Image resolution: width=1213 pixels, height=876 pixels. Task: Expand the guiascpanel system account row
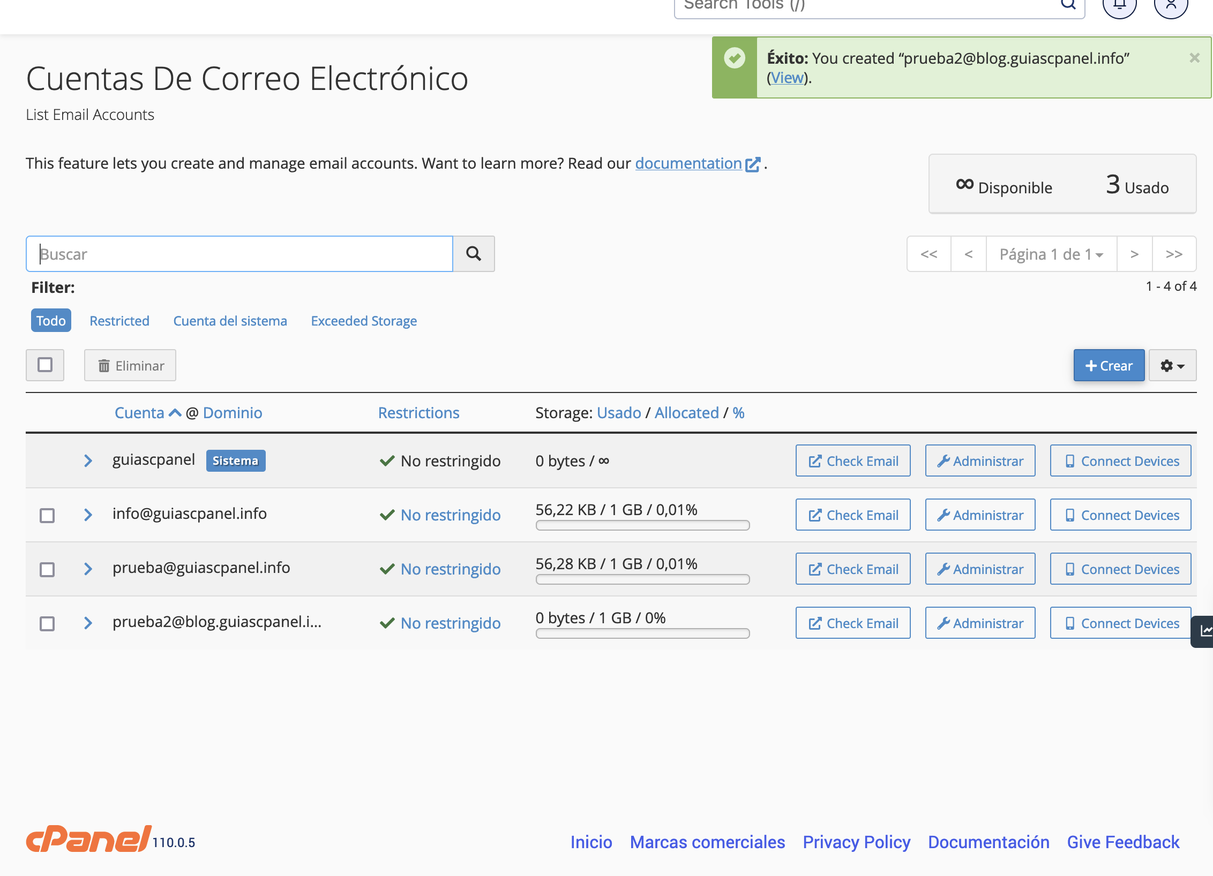pos(88,460)
